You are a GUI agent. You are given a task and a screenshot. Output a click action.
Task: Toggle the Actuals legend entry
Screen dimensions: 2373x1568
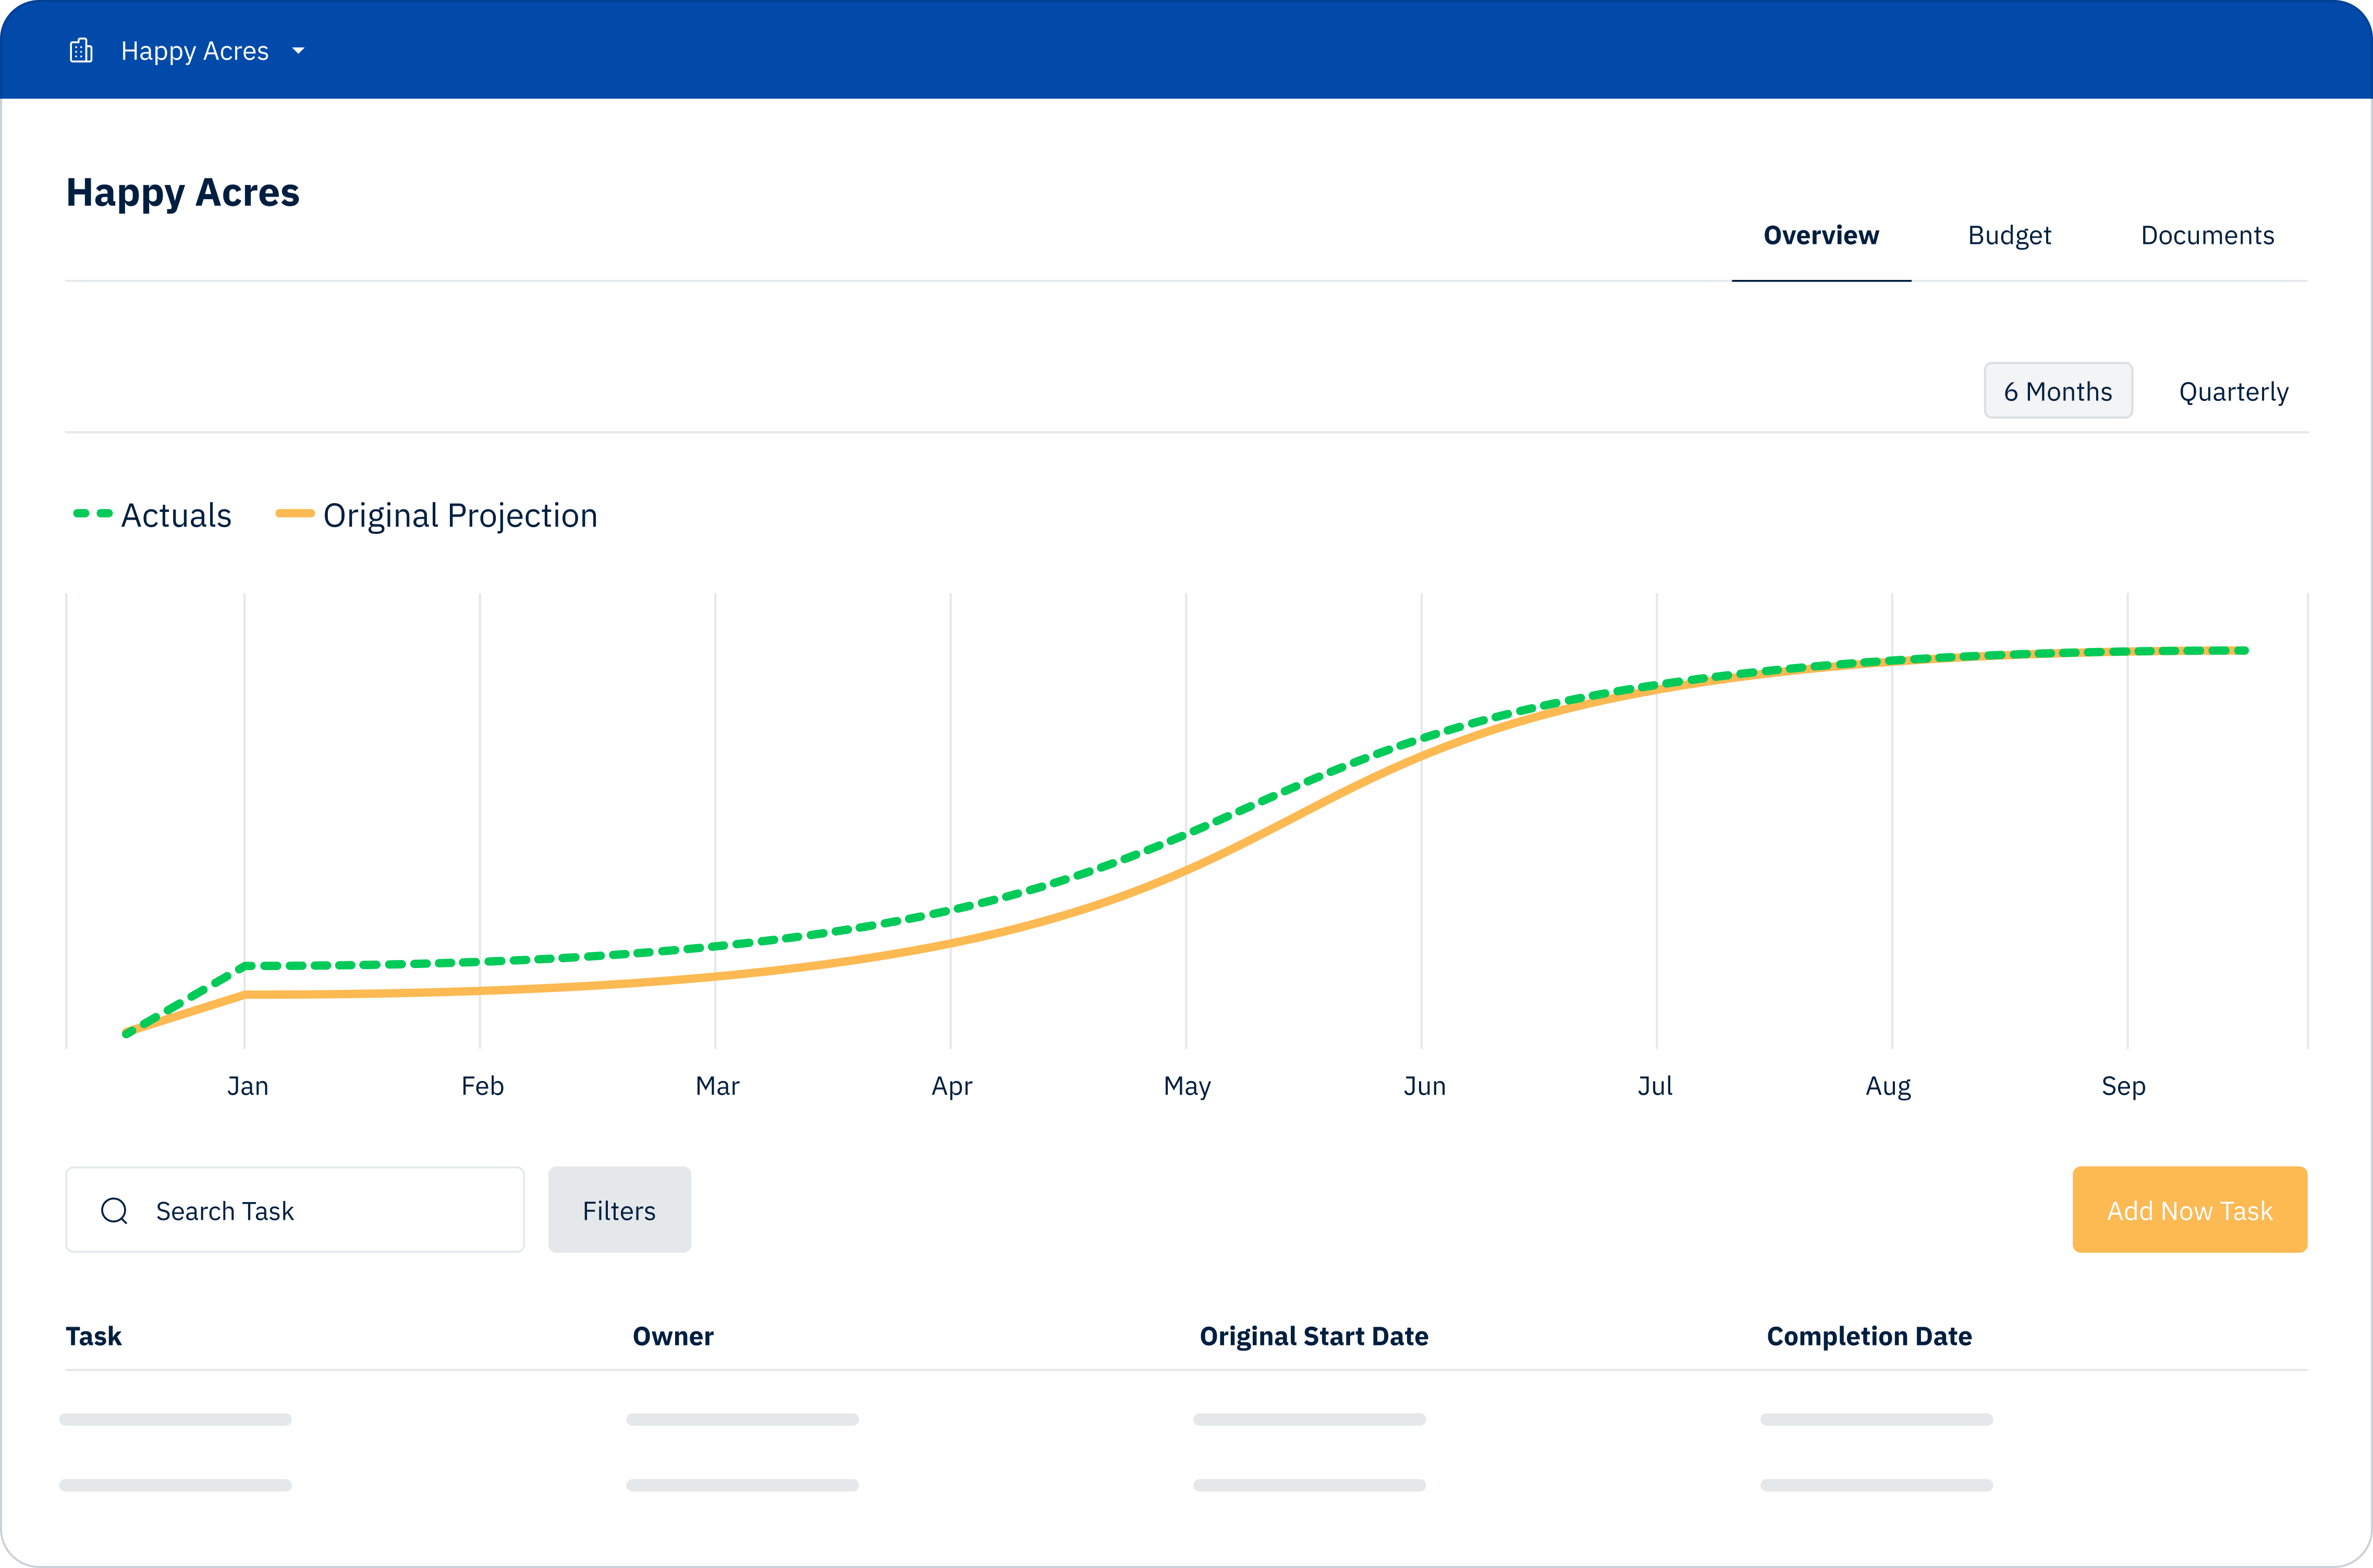176,515
